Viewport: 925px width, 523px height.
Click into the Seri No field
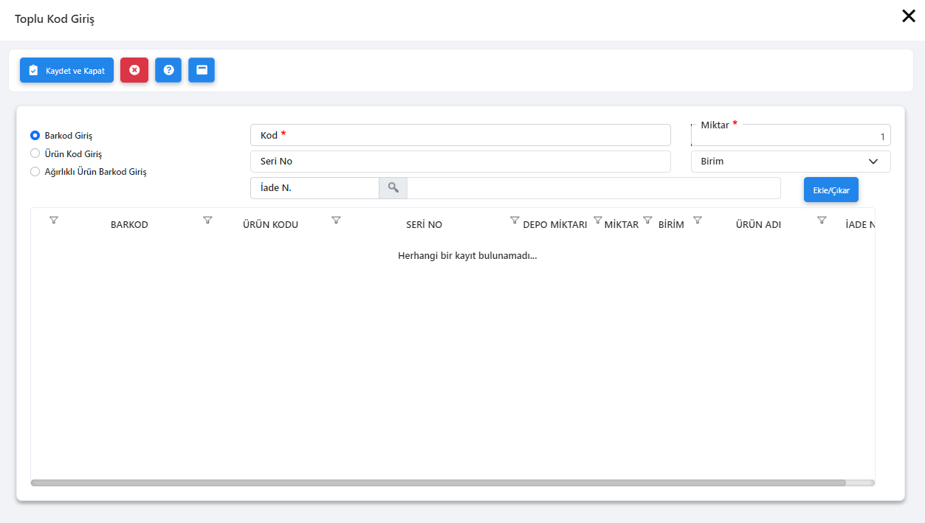461,162
